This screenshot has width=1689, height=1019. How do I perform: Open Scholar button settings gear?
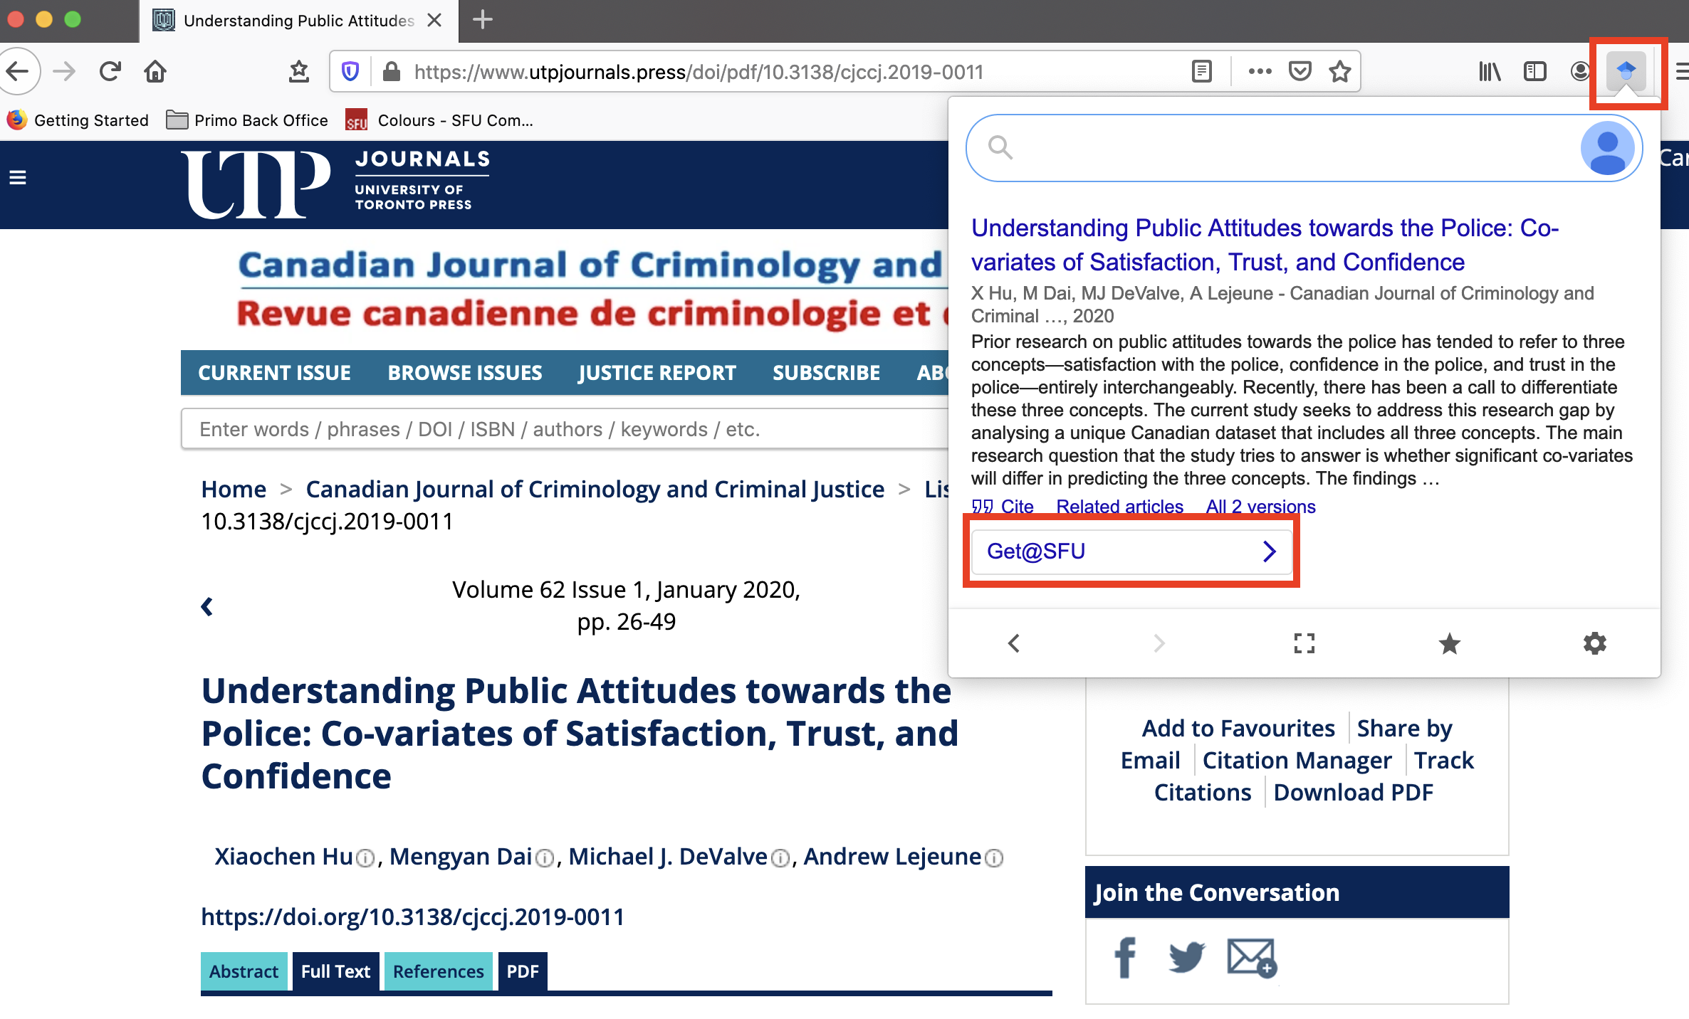click(x=1595, y=643)
